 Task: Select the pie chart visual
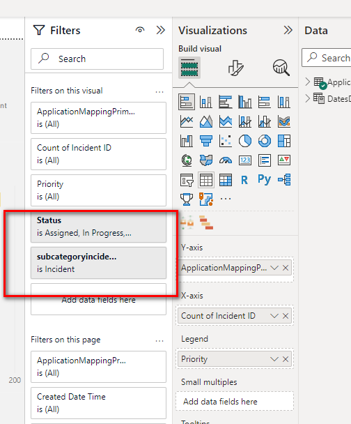point(245,141)
